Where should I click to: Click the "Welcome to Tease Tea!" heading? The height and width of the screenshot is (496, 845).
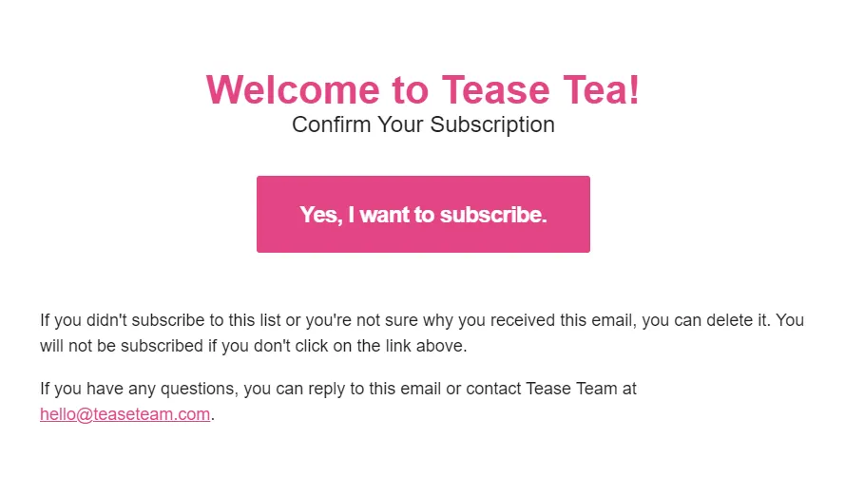[x=423, y=90]
